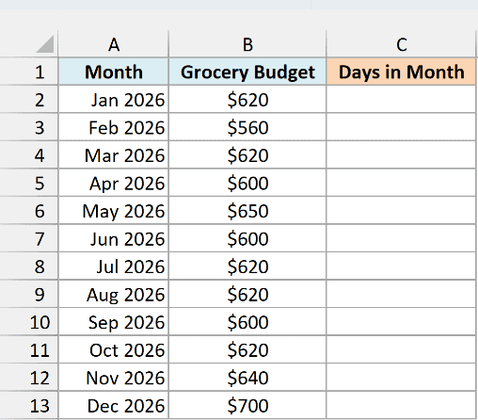Image resolution: width=478 pixels, height=420 pixels.
Task: Select empty Days in Month cell for Dec 2026
Action: 401,405
